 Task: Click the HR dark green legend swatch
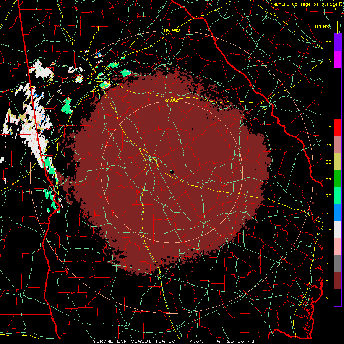pos(338,179)
